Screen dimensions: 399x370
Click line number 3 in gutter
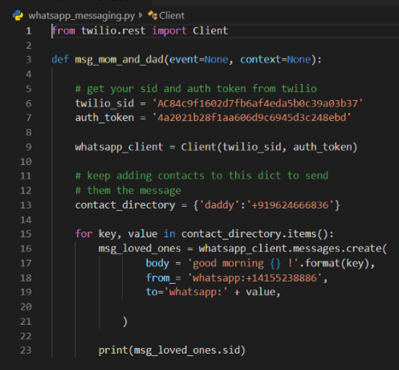[28, 60]
